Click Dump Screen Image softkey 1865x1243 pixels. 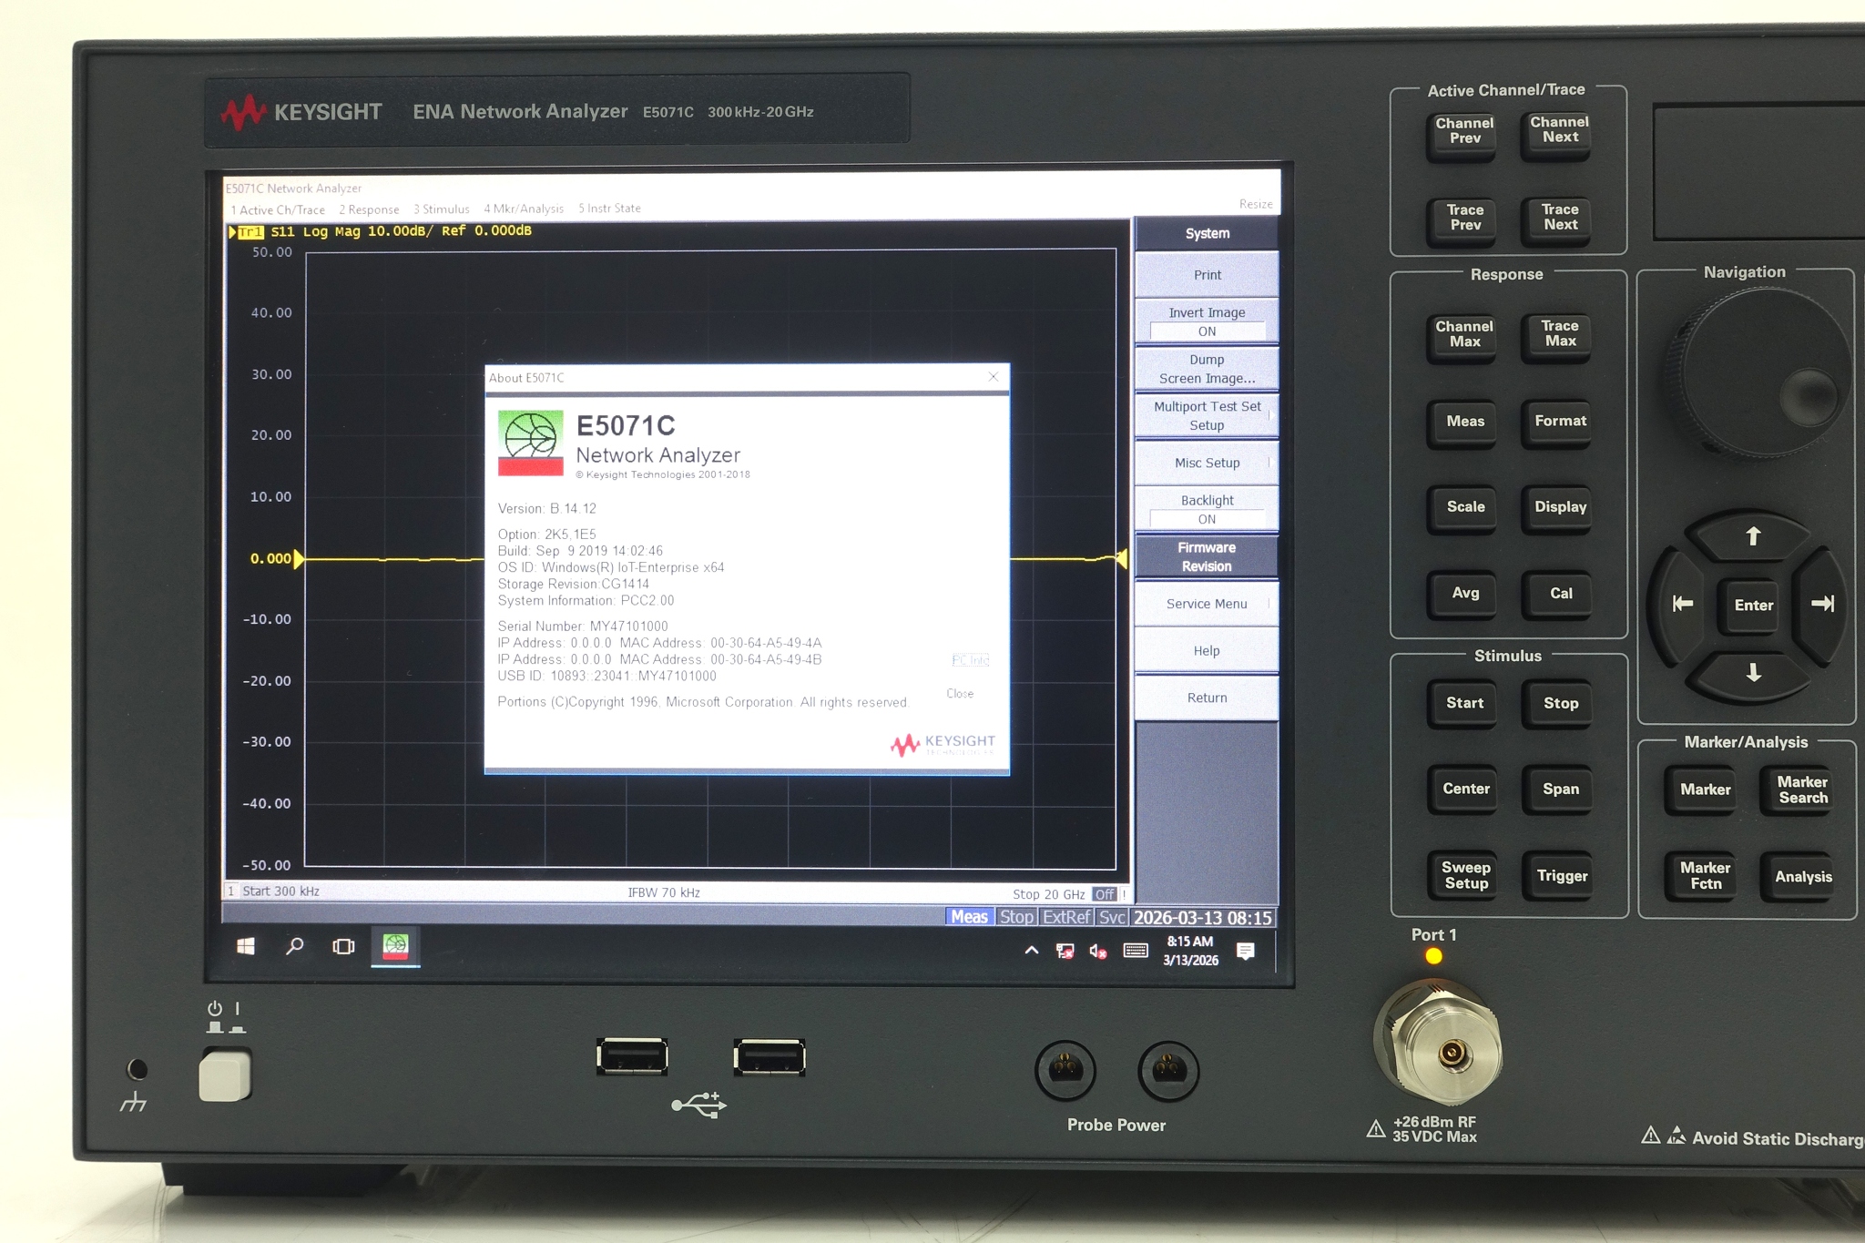coord(1207,369)
